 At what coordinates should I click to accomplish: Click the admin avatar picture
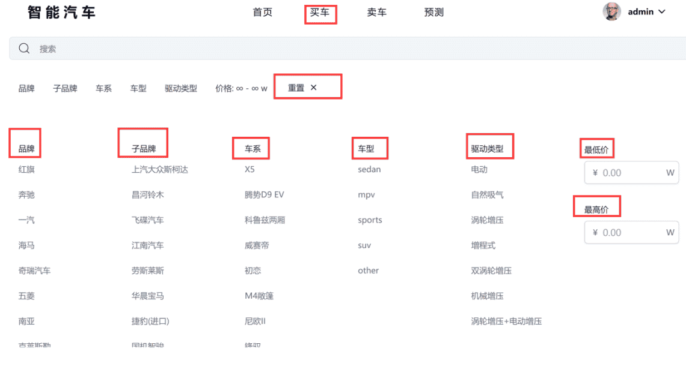pyautogui.click(x=611, y=11)
